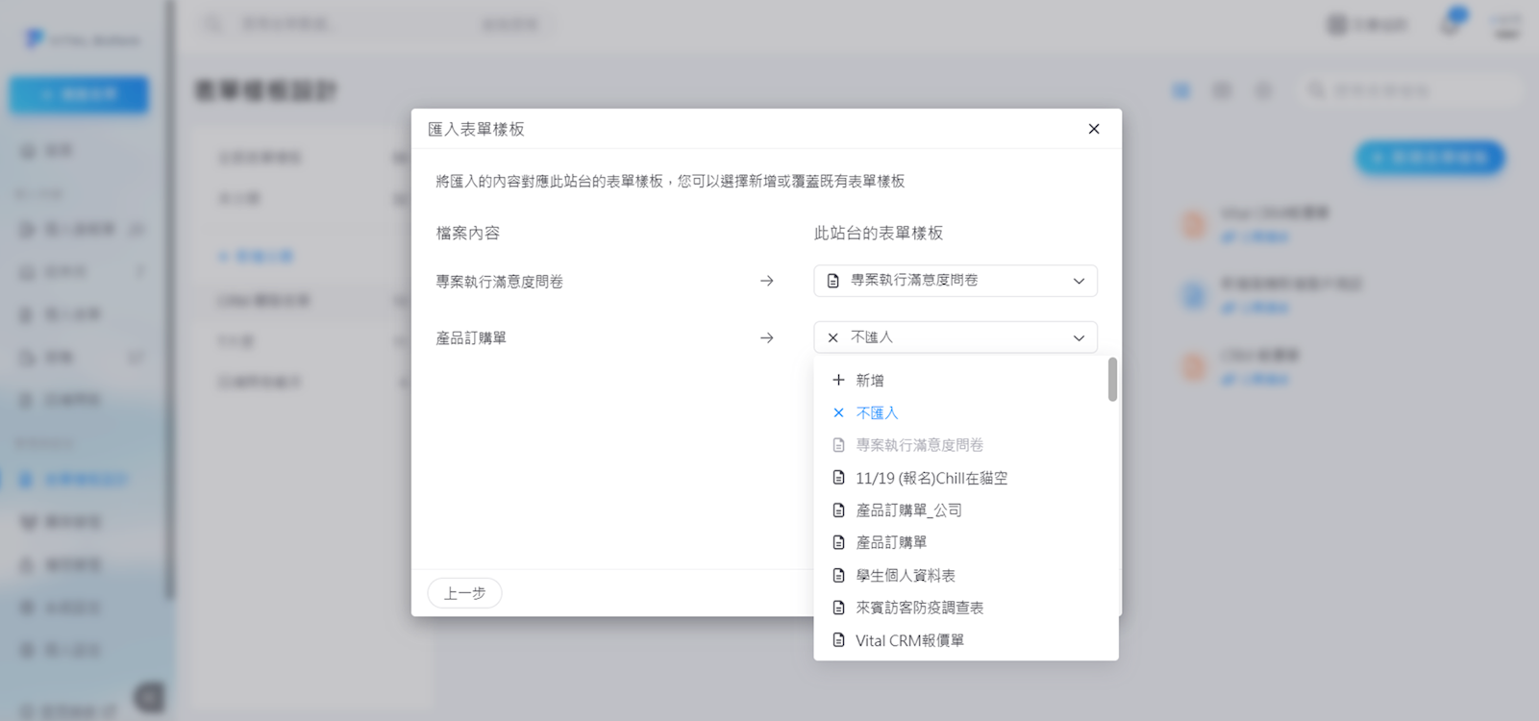
Task: Pick 學生個人資料表 from the list
Action: 906,576
